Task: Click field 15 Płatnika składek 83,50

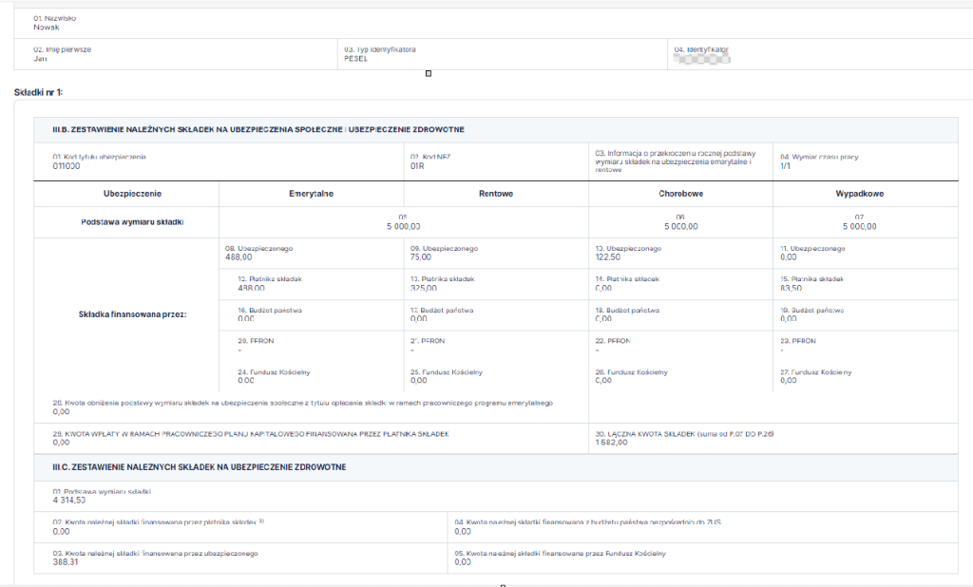Action: 792,288
